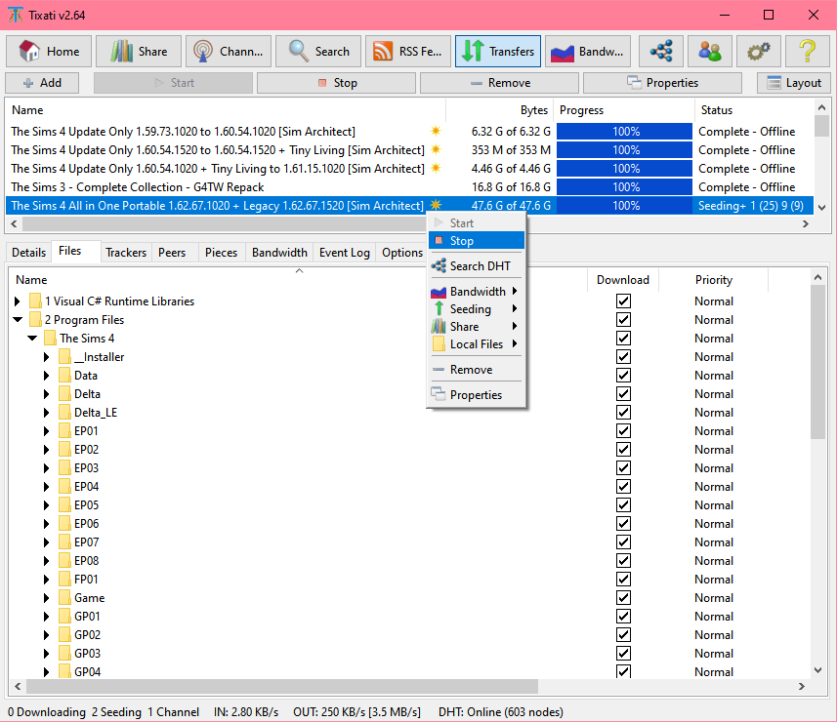Click the folder icon next to Game

(64, 598)
